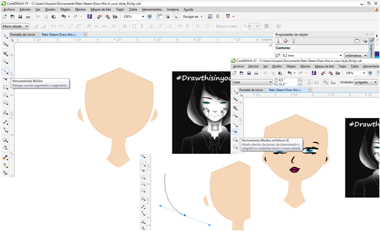Select Interactive Fill tool in main toolbox

[x=5, y=166]
